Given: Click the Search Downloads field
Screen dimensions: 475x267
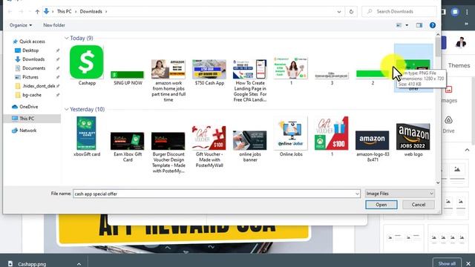Looking at the screenshot, I should pos(399,12).
